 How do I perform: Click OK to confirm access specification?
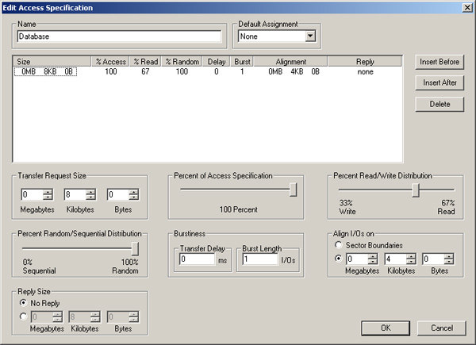point(385,328)
